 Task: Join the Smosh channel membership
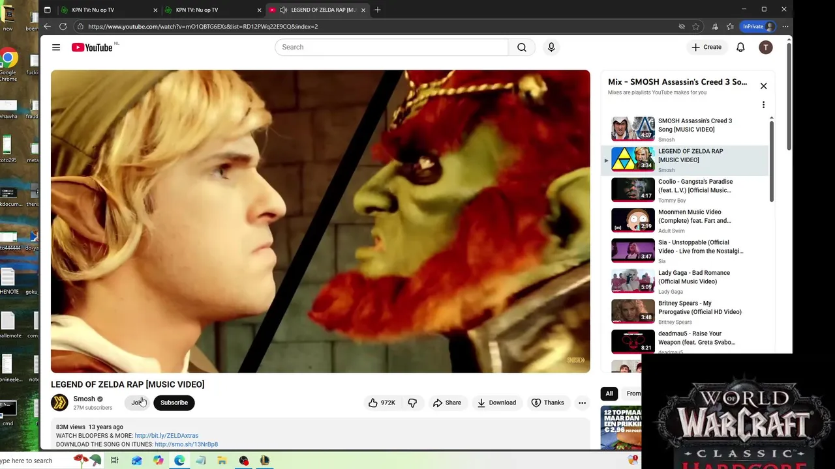click(137, 403)
